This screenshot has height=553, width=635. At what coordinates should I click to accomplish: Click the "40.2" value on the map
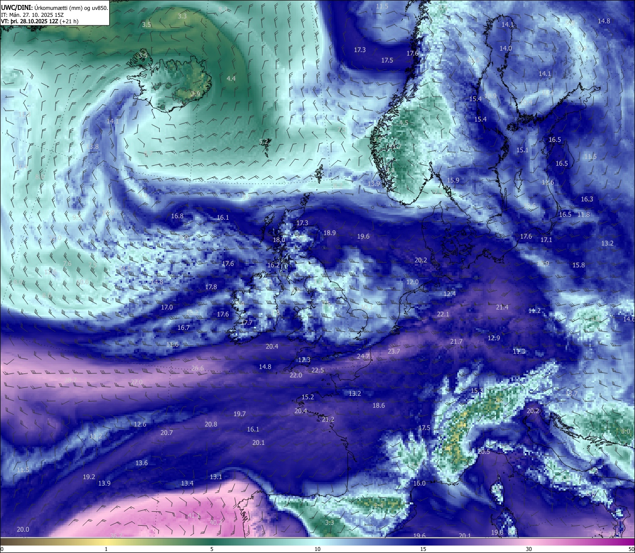pyautogui.click(x=216, y=522)
